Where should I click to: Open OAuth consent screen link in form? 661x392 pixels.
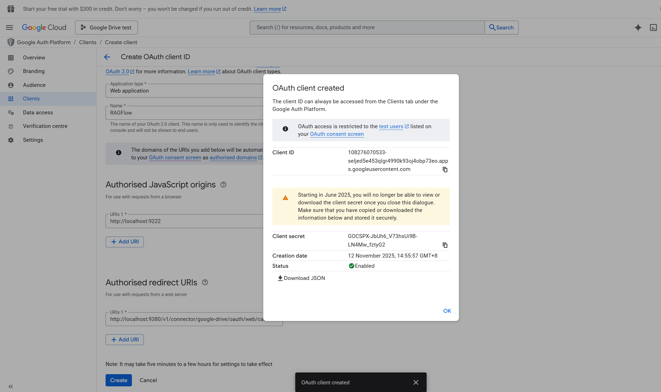pos(175,158)
